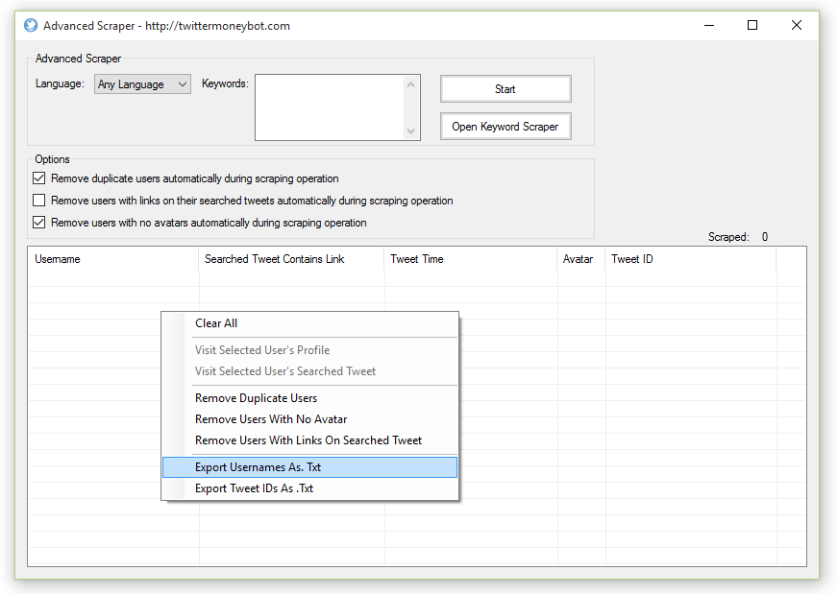The image size is (838, 594).
Task: Click Export Tweet IDs As .Txt
Action: coord(310,488)
